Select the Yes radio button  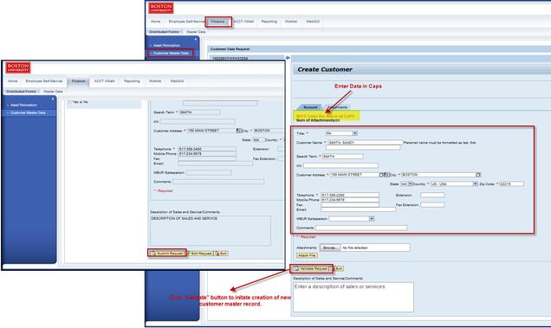70,102
